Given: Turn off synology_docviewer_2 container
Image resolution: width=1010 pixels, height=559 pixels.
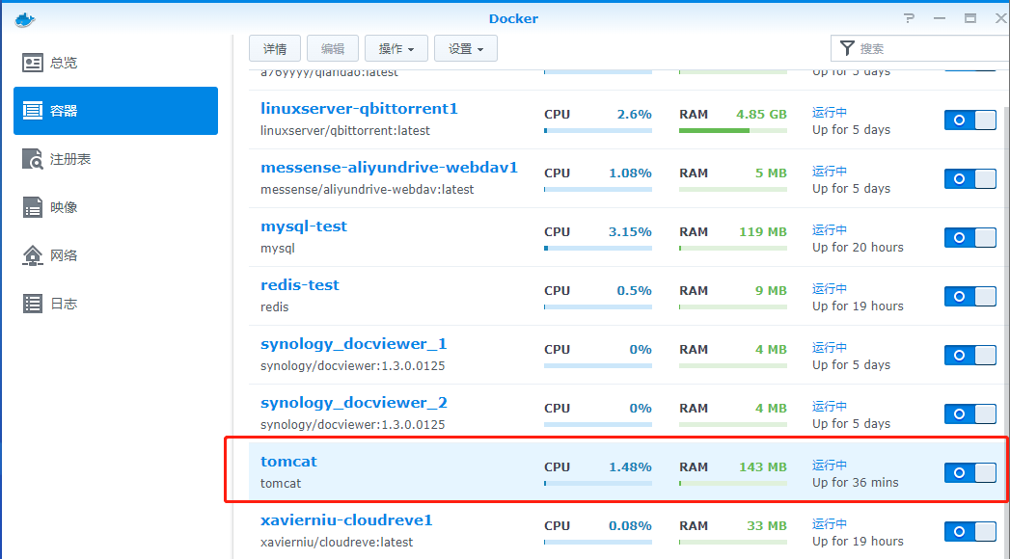Looking at the screenshot, I should tap(970, 413).
